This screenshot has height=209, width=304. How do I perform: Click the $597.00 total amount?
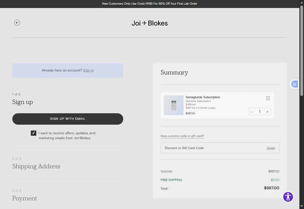[271, 188]
